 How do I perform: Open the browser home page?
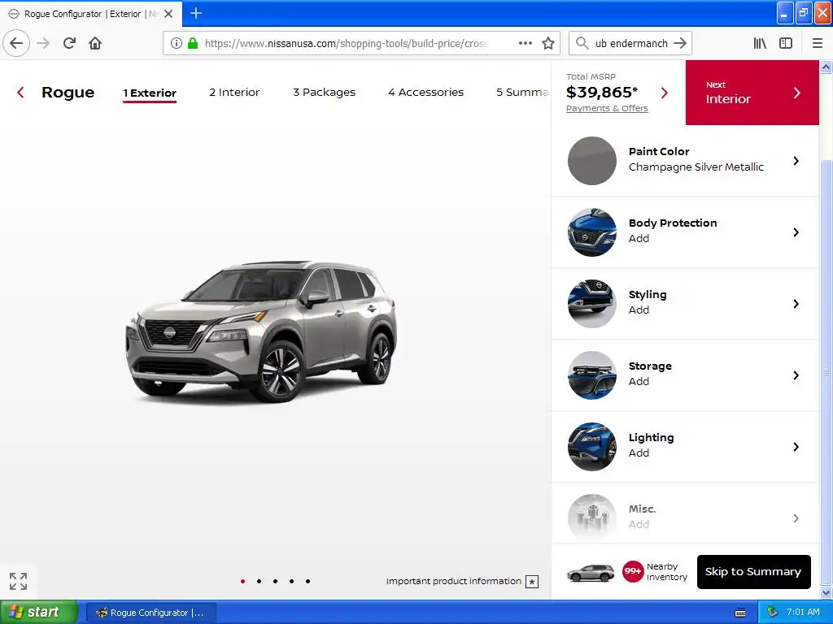95,43
